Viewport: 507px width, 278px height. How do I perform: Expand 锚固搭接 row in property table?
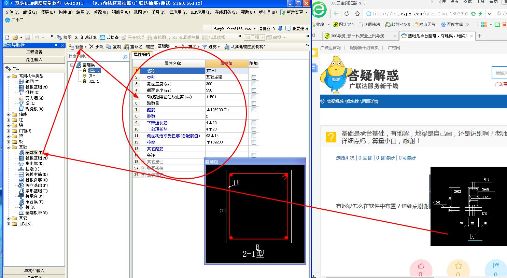[x=143, y=168]
